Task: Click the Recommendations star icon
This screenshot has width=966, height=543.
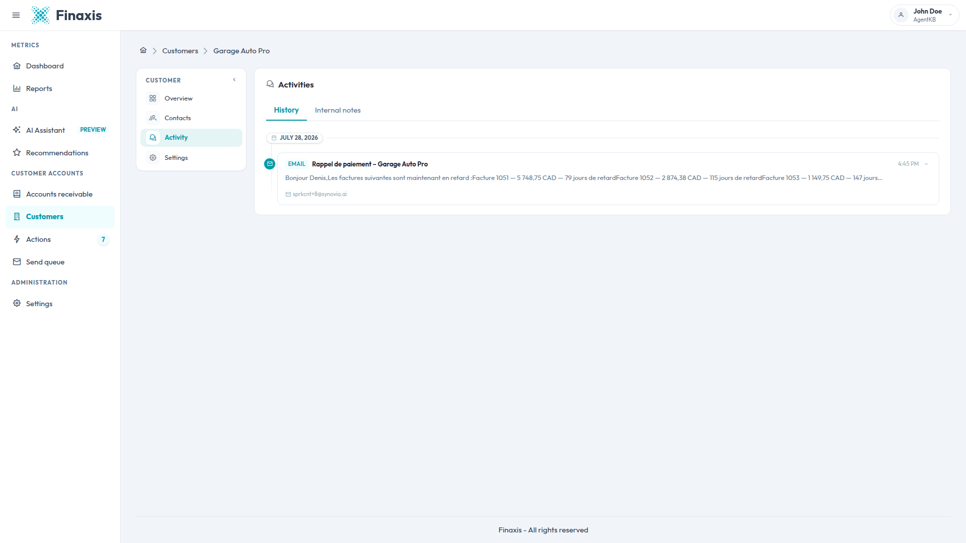Action: click(17, 152)
